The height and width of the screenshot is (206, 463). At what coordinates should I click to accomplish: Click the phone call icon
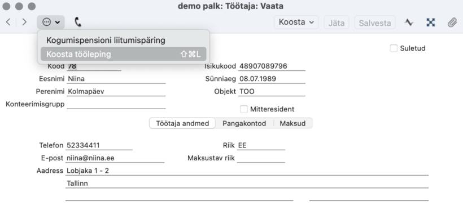[x=78, y=22]
